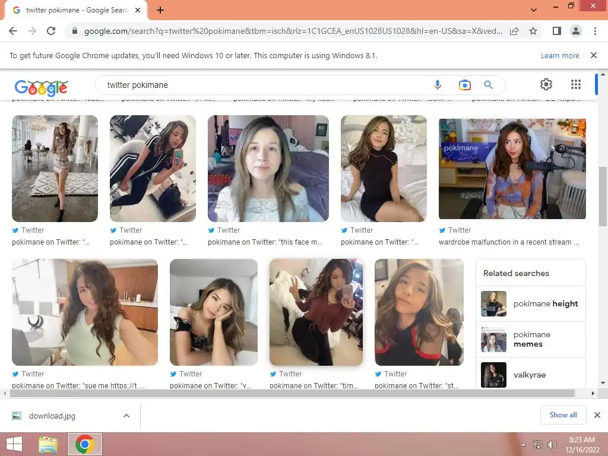
Task: Share this page with the share icon
Action: [x=514, y=31]
